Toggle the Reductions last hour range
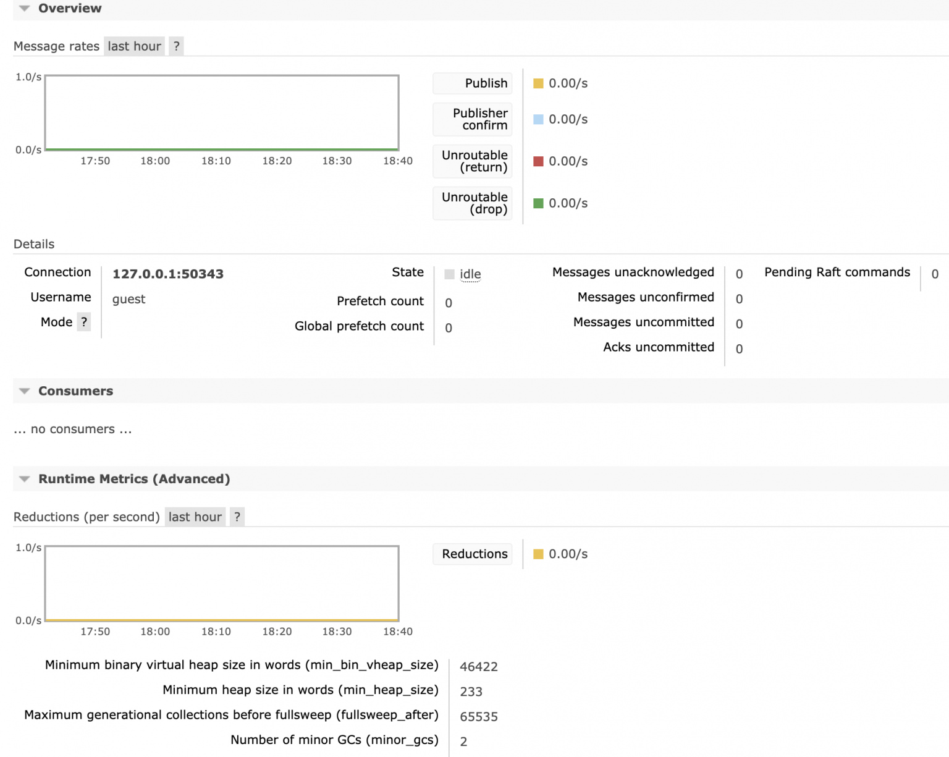 click(x=195, y=517)
